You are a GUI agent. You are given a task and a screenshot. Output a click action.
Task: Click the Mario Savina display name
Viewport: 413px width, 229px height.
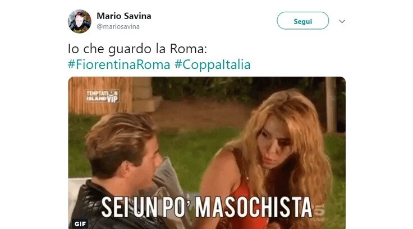pos(124,16)
